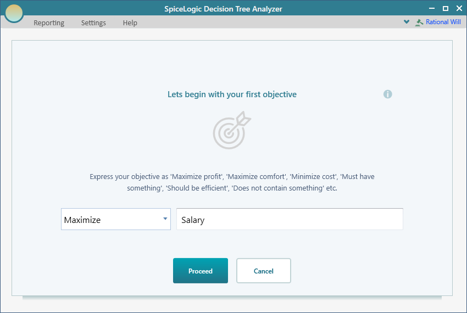467x313 pixels.
Task: Click the empty menu bar area after Help
Action: (264, 23)
